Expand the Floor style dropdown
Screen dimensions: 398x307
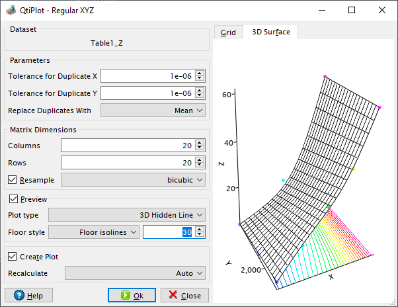point(94,232)
